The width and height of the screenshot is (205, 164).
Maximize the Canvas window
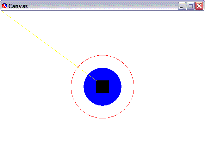190,6
